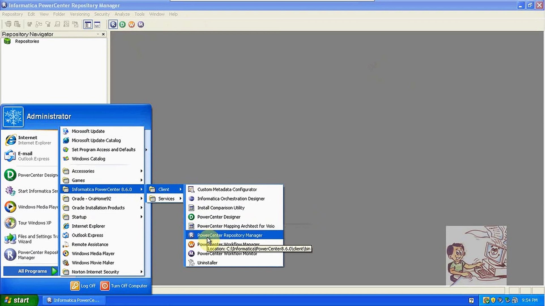The height and width of the screenshot is (306, 545).
Task: Open Internet Explorer from pinned Start list
Action: [x=30, y=140]
